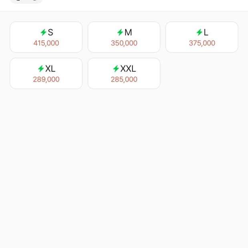Image resolution: width=248 pixels, height=248 pixels.
Task: Click the 350,000 price text
Action: point(124,43)
